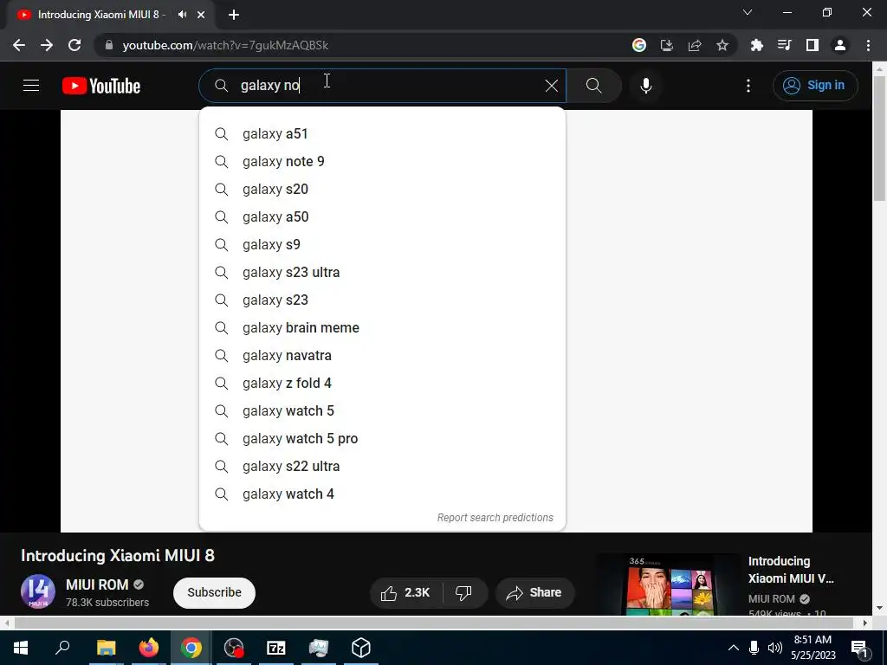This screenshot has width=887, height=665.
Task: Choose the galaxy s23 suggestion
Action: pyautogui.click(x=382, y=300)
